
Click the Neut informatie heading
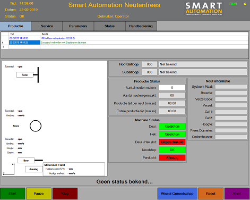(218, 81)
